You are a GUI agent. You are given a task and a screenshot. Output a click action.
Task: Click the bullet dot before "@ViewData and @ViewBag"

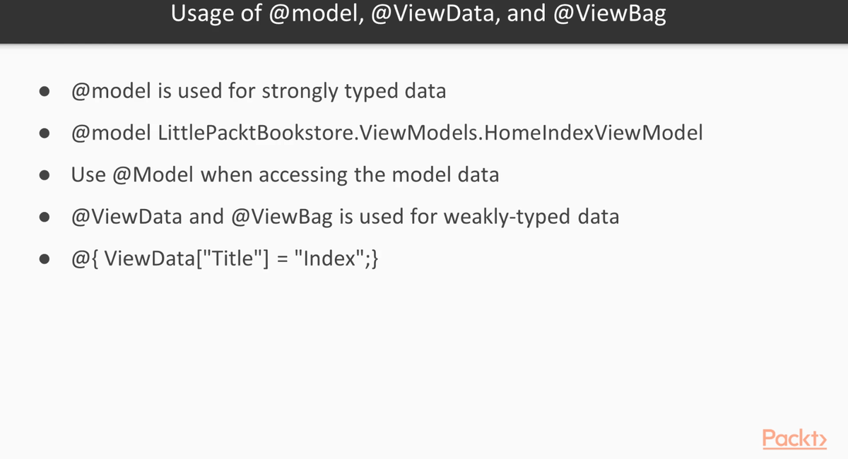click(45, 217)
